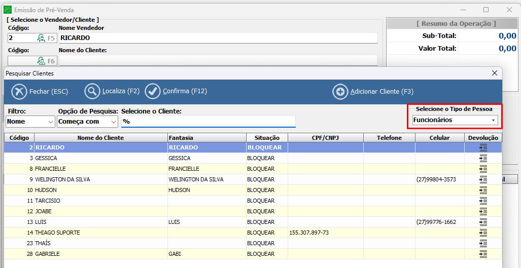Click the Confirma (F12) checkmark icon
Viewport: 521px width, 268px height.
point(153,92)
